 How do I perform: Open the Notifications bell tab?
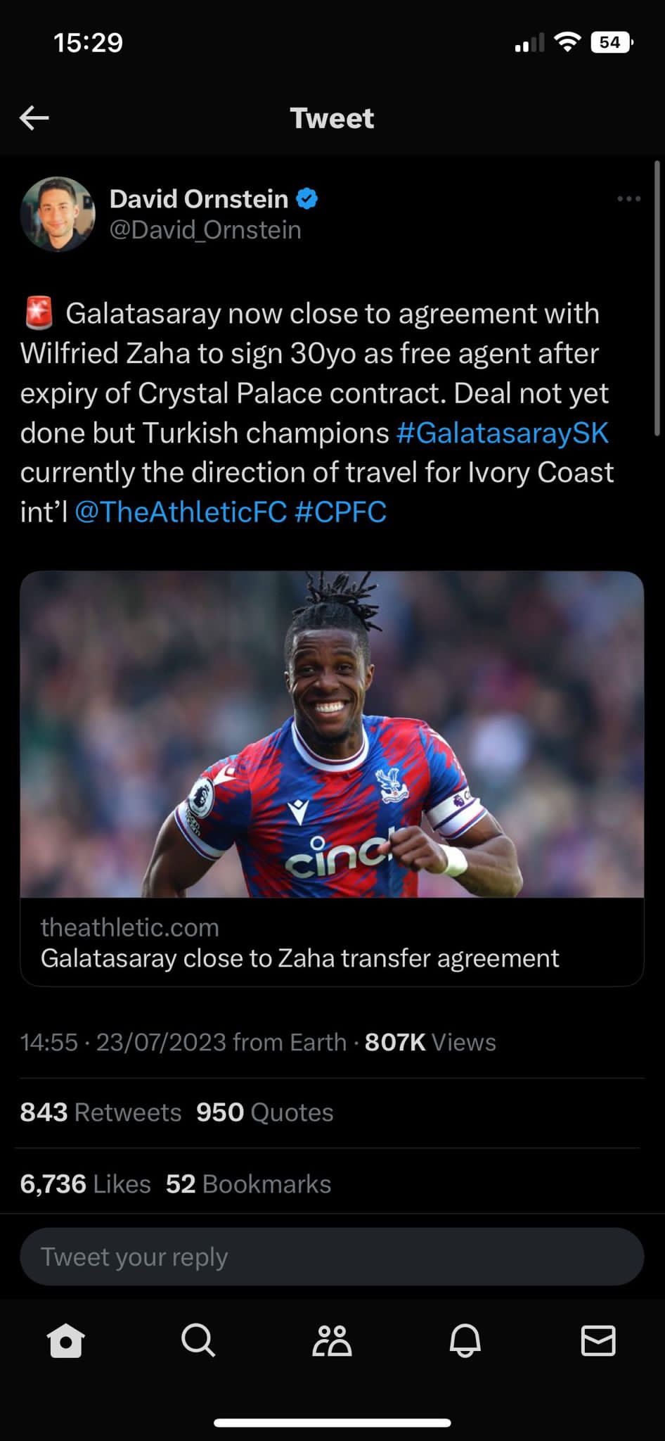click(x=465, y=1340)
